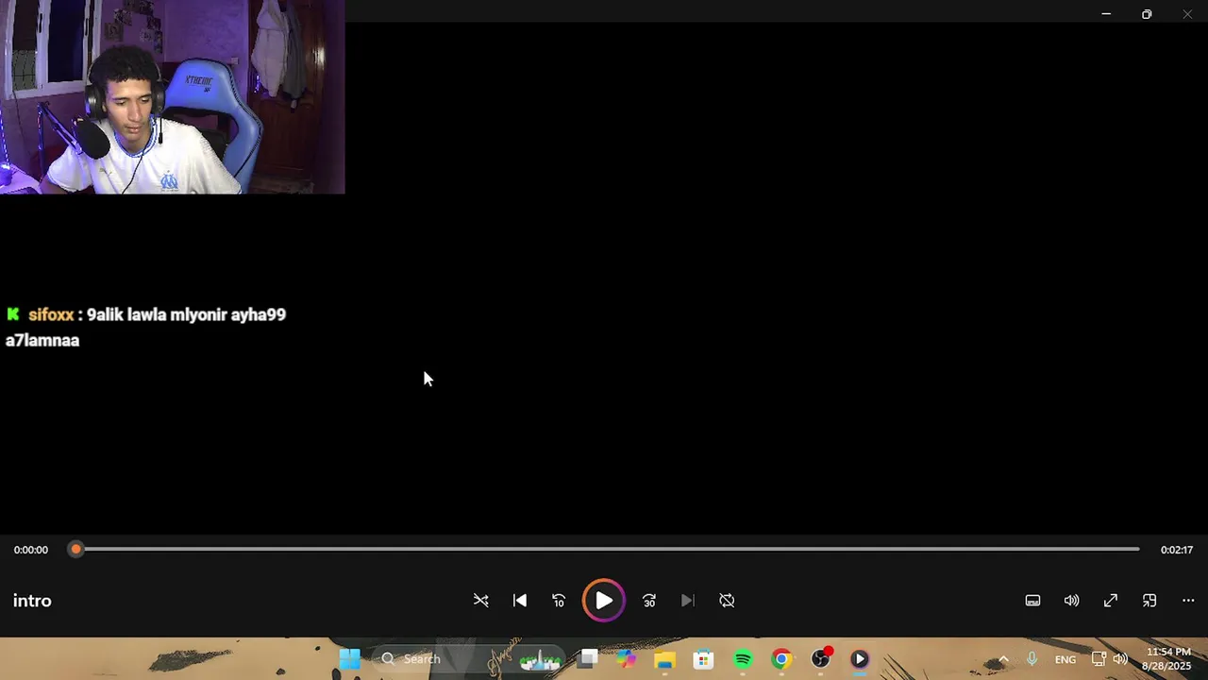Open the Windows Start menu
Viewport: 1208px width, 680px height.
coord(349,659)
